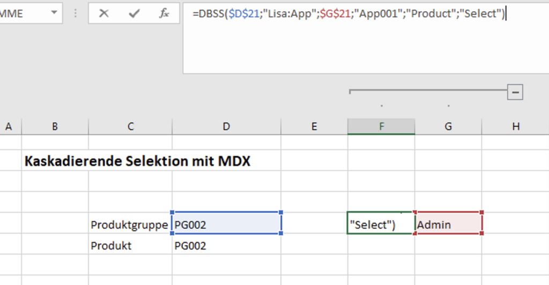This screenshot has width=549, height=285.
Task: Click in the DBSS formula text in formula bar
Action: click(x=348, y=14)
